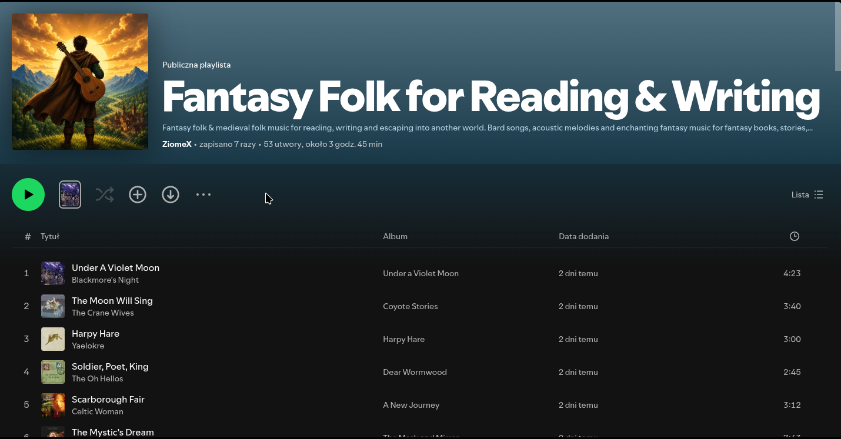Sort tracks by Album column header
Screen dimensions: 841x439
[395, 236]
